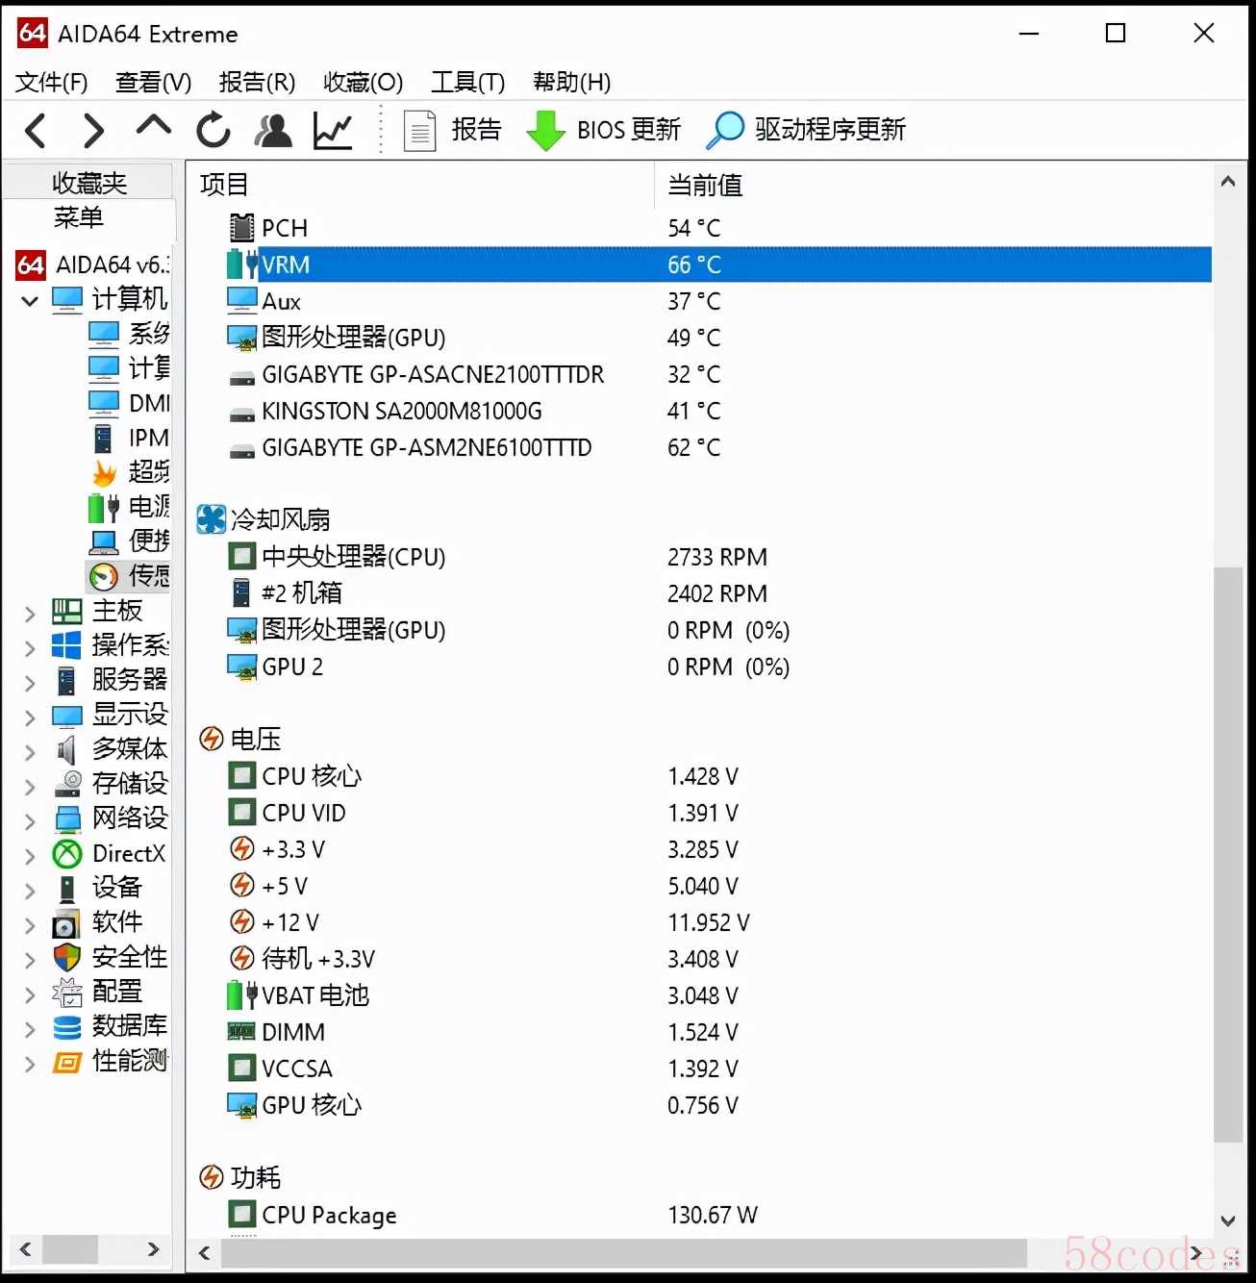Select the #2 机箱 fan row
Viewport: 1256px width, 1283px height.
[x=718, y=593]
